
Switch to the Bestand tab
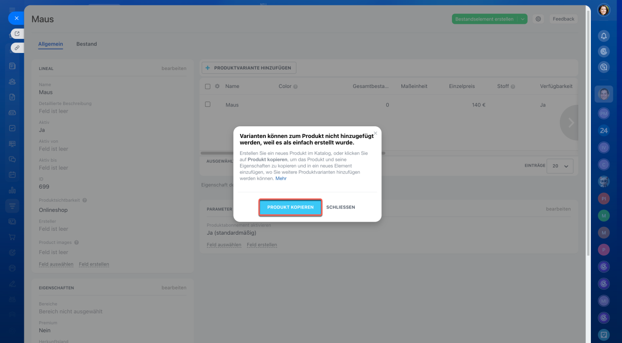click(86, 44)
